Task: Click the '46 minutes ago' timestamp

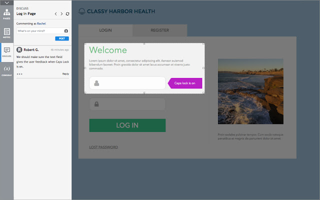Action: [59, 50]
